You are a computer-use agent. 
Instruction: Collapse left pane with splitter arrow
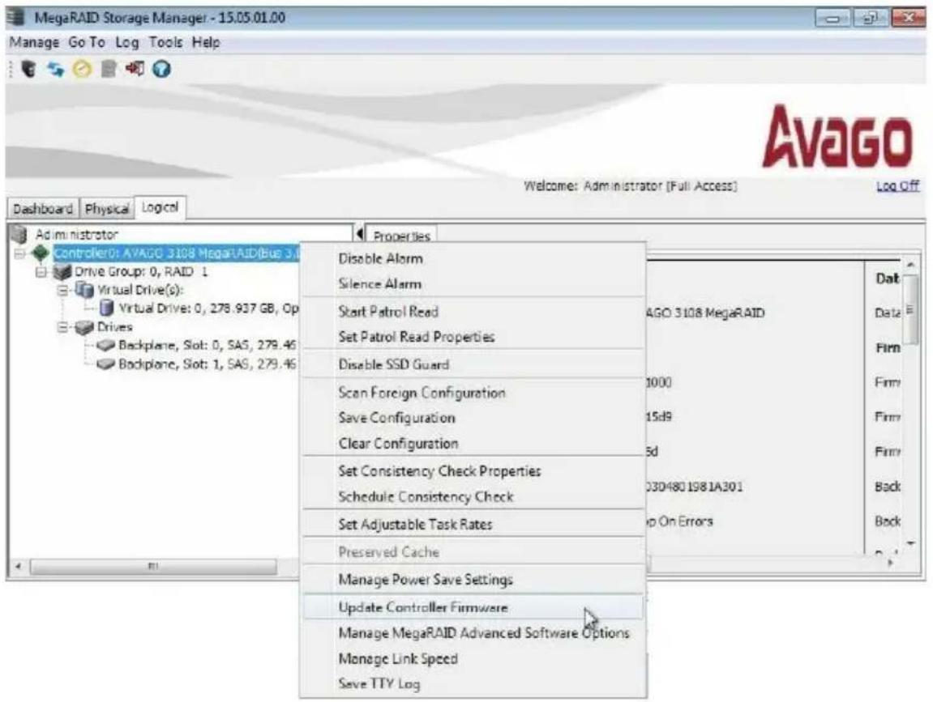click(359, 234)
